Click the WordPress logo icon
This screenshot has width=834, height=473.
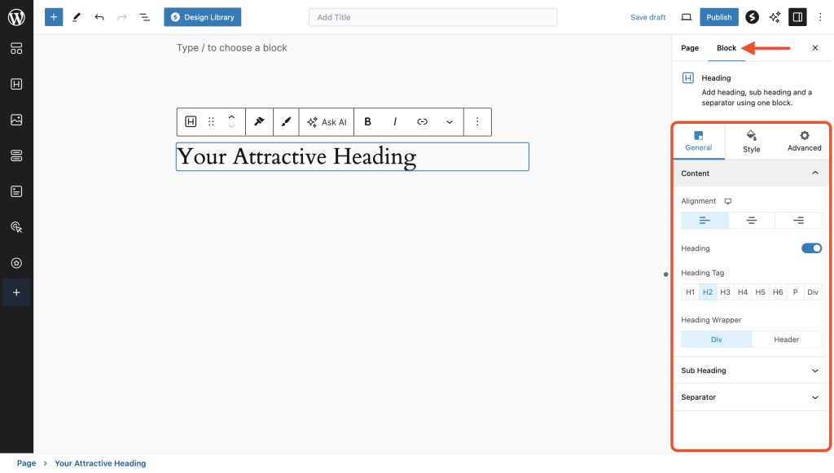16,17
